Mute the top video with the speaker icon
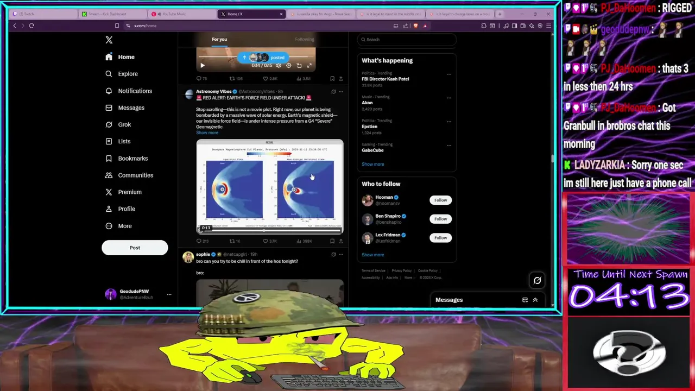 pos(279,66)
